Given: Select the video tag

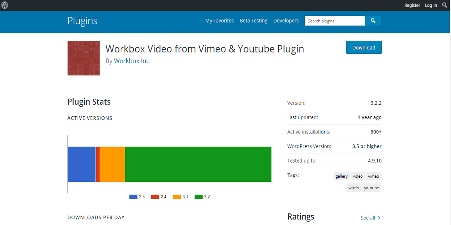Looking at the screenshot, I should [x=358, y=176].
